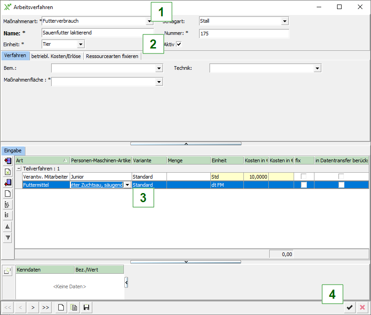Jump to last record with double arrow
Image resolution: width=371 pixels, height=315 pixels.
pyautogui.click(x=45, y=308)
